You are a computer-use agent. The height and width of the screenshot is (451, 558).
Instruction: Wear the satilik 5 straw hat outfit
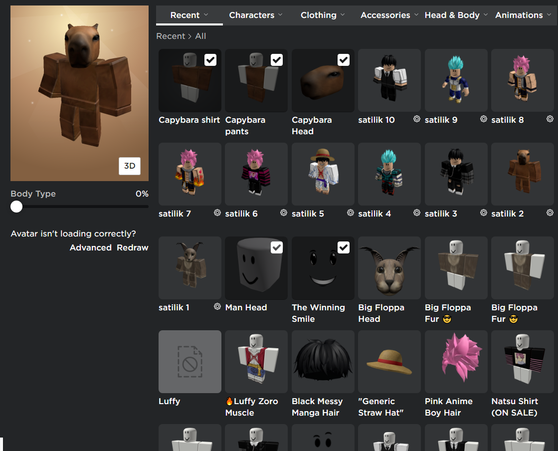(x=323, y=174)
